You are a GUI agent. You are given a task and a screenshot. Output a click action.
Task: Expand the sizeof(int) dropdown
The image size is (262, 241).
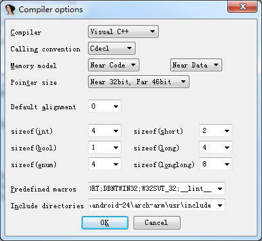tap(105, 130)
